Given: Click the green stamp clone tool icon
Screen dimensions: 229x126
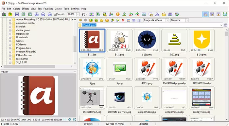Looking at the screenshot, I should [x=124, y=14].
